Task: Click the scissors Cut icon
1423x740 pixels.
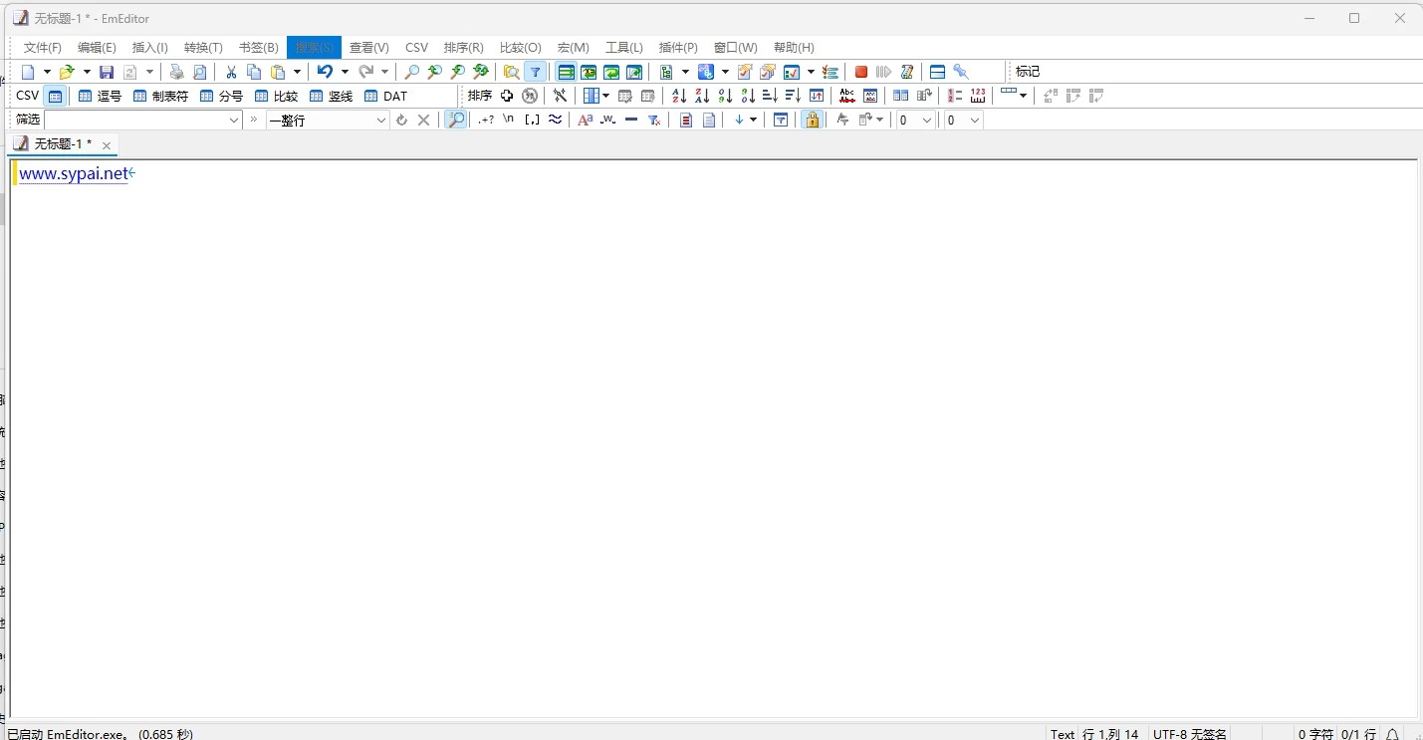Action: coord(231,72)
